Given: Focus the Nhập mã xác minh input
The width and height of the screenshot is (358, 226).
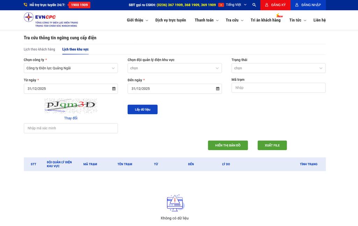Looking at the screenshot, I should pos(71,128).
